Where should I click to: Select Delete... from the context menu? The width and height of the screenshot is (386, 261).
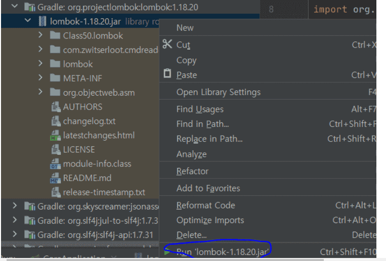(268, 235)
